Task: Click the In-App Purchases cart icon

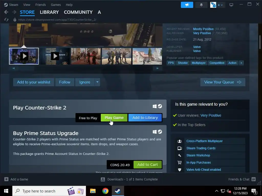Action: point(180,163)
